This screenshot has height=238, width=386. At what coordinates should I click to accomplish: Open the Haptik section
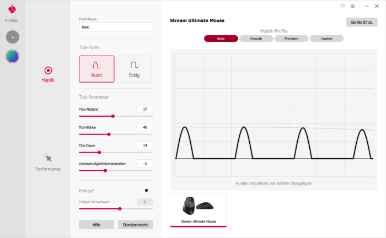click(x=48, y=74)
